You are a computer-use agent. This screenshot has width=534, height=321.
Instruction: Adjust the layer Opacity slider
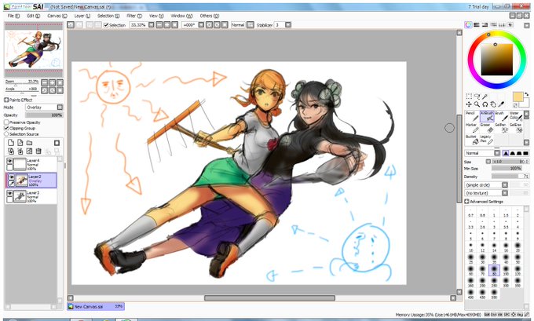44,115
